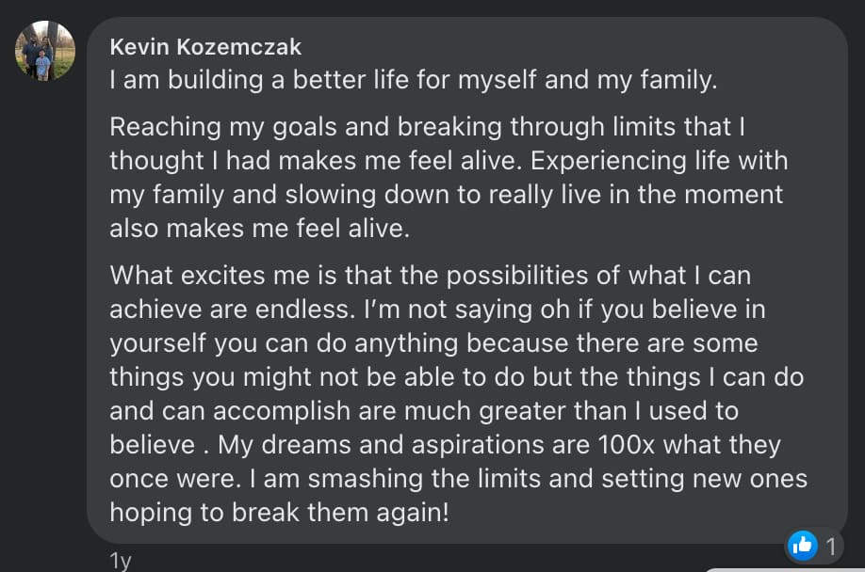
Task: Click the line 'also makes me feel alive.'
Action: 259,229
